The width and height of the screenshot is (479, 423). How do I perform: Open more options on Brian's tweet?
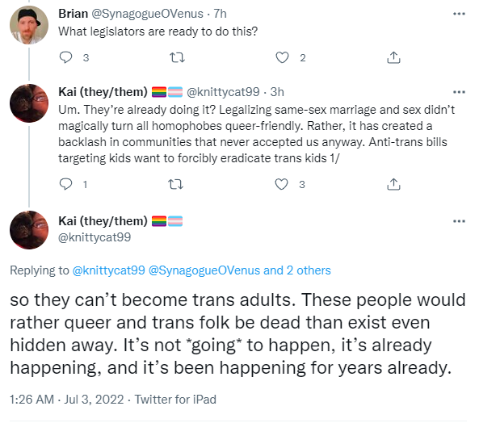(459, 14)
